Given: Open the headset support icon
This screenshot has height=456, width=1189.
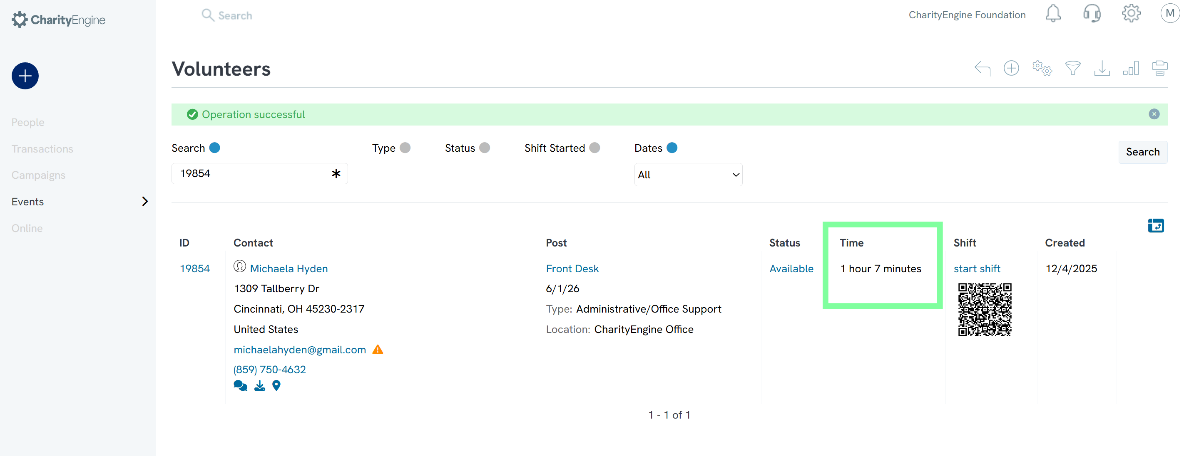Looking at the screenshot, I should point(1092,14).
